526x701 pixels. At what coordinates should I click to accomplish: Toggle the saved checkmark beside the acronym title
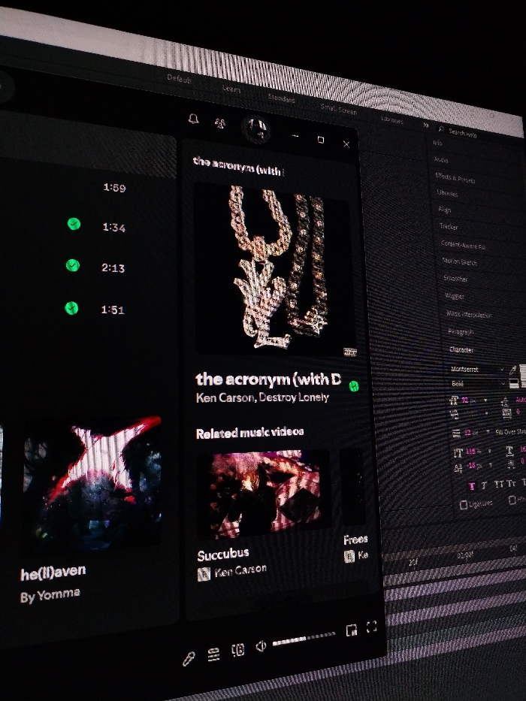(x=354, y=386)
